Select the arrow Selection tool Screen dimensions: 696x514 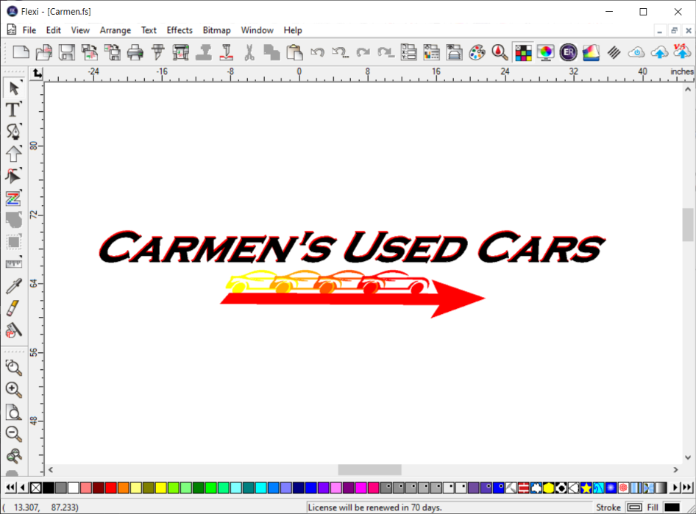pyautogui.click(x=13, y=88)
